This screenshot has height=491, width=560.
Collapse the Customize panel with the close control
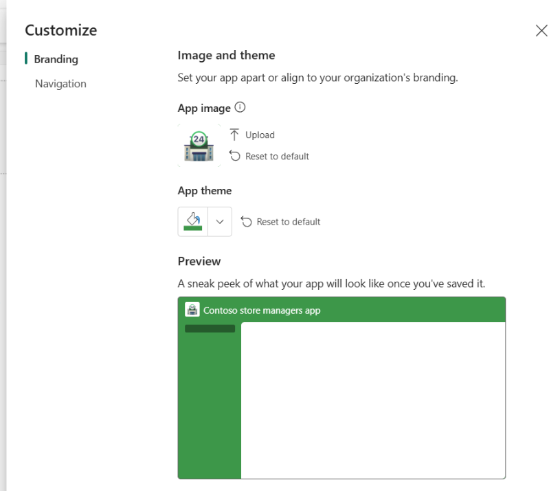[x=541, y=30]
